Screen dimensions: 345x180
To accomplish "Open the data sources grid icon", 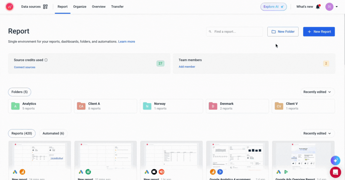I will (x=45, y=7).
